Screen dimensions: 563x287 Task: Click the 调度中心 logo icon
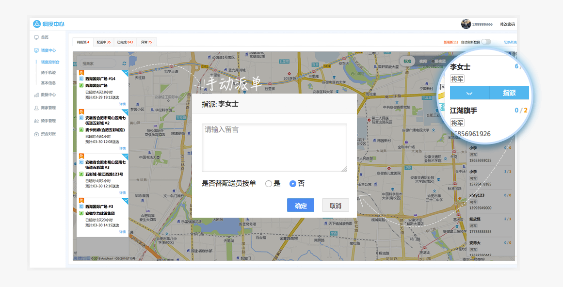tap(37, 24)
